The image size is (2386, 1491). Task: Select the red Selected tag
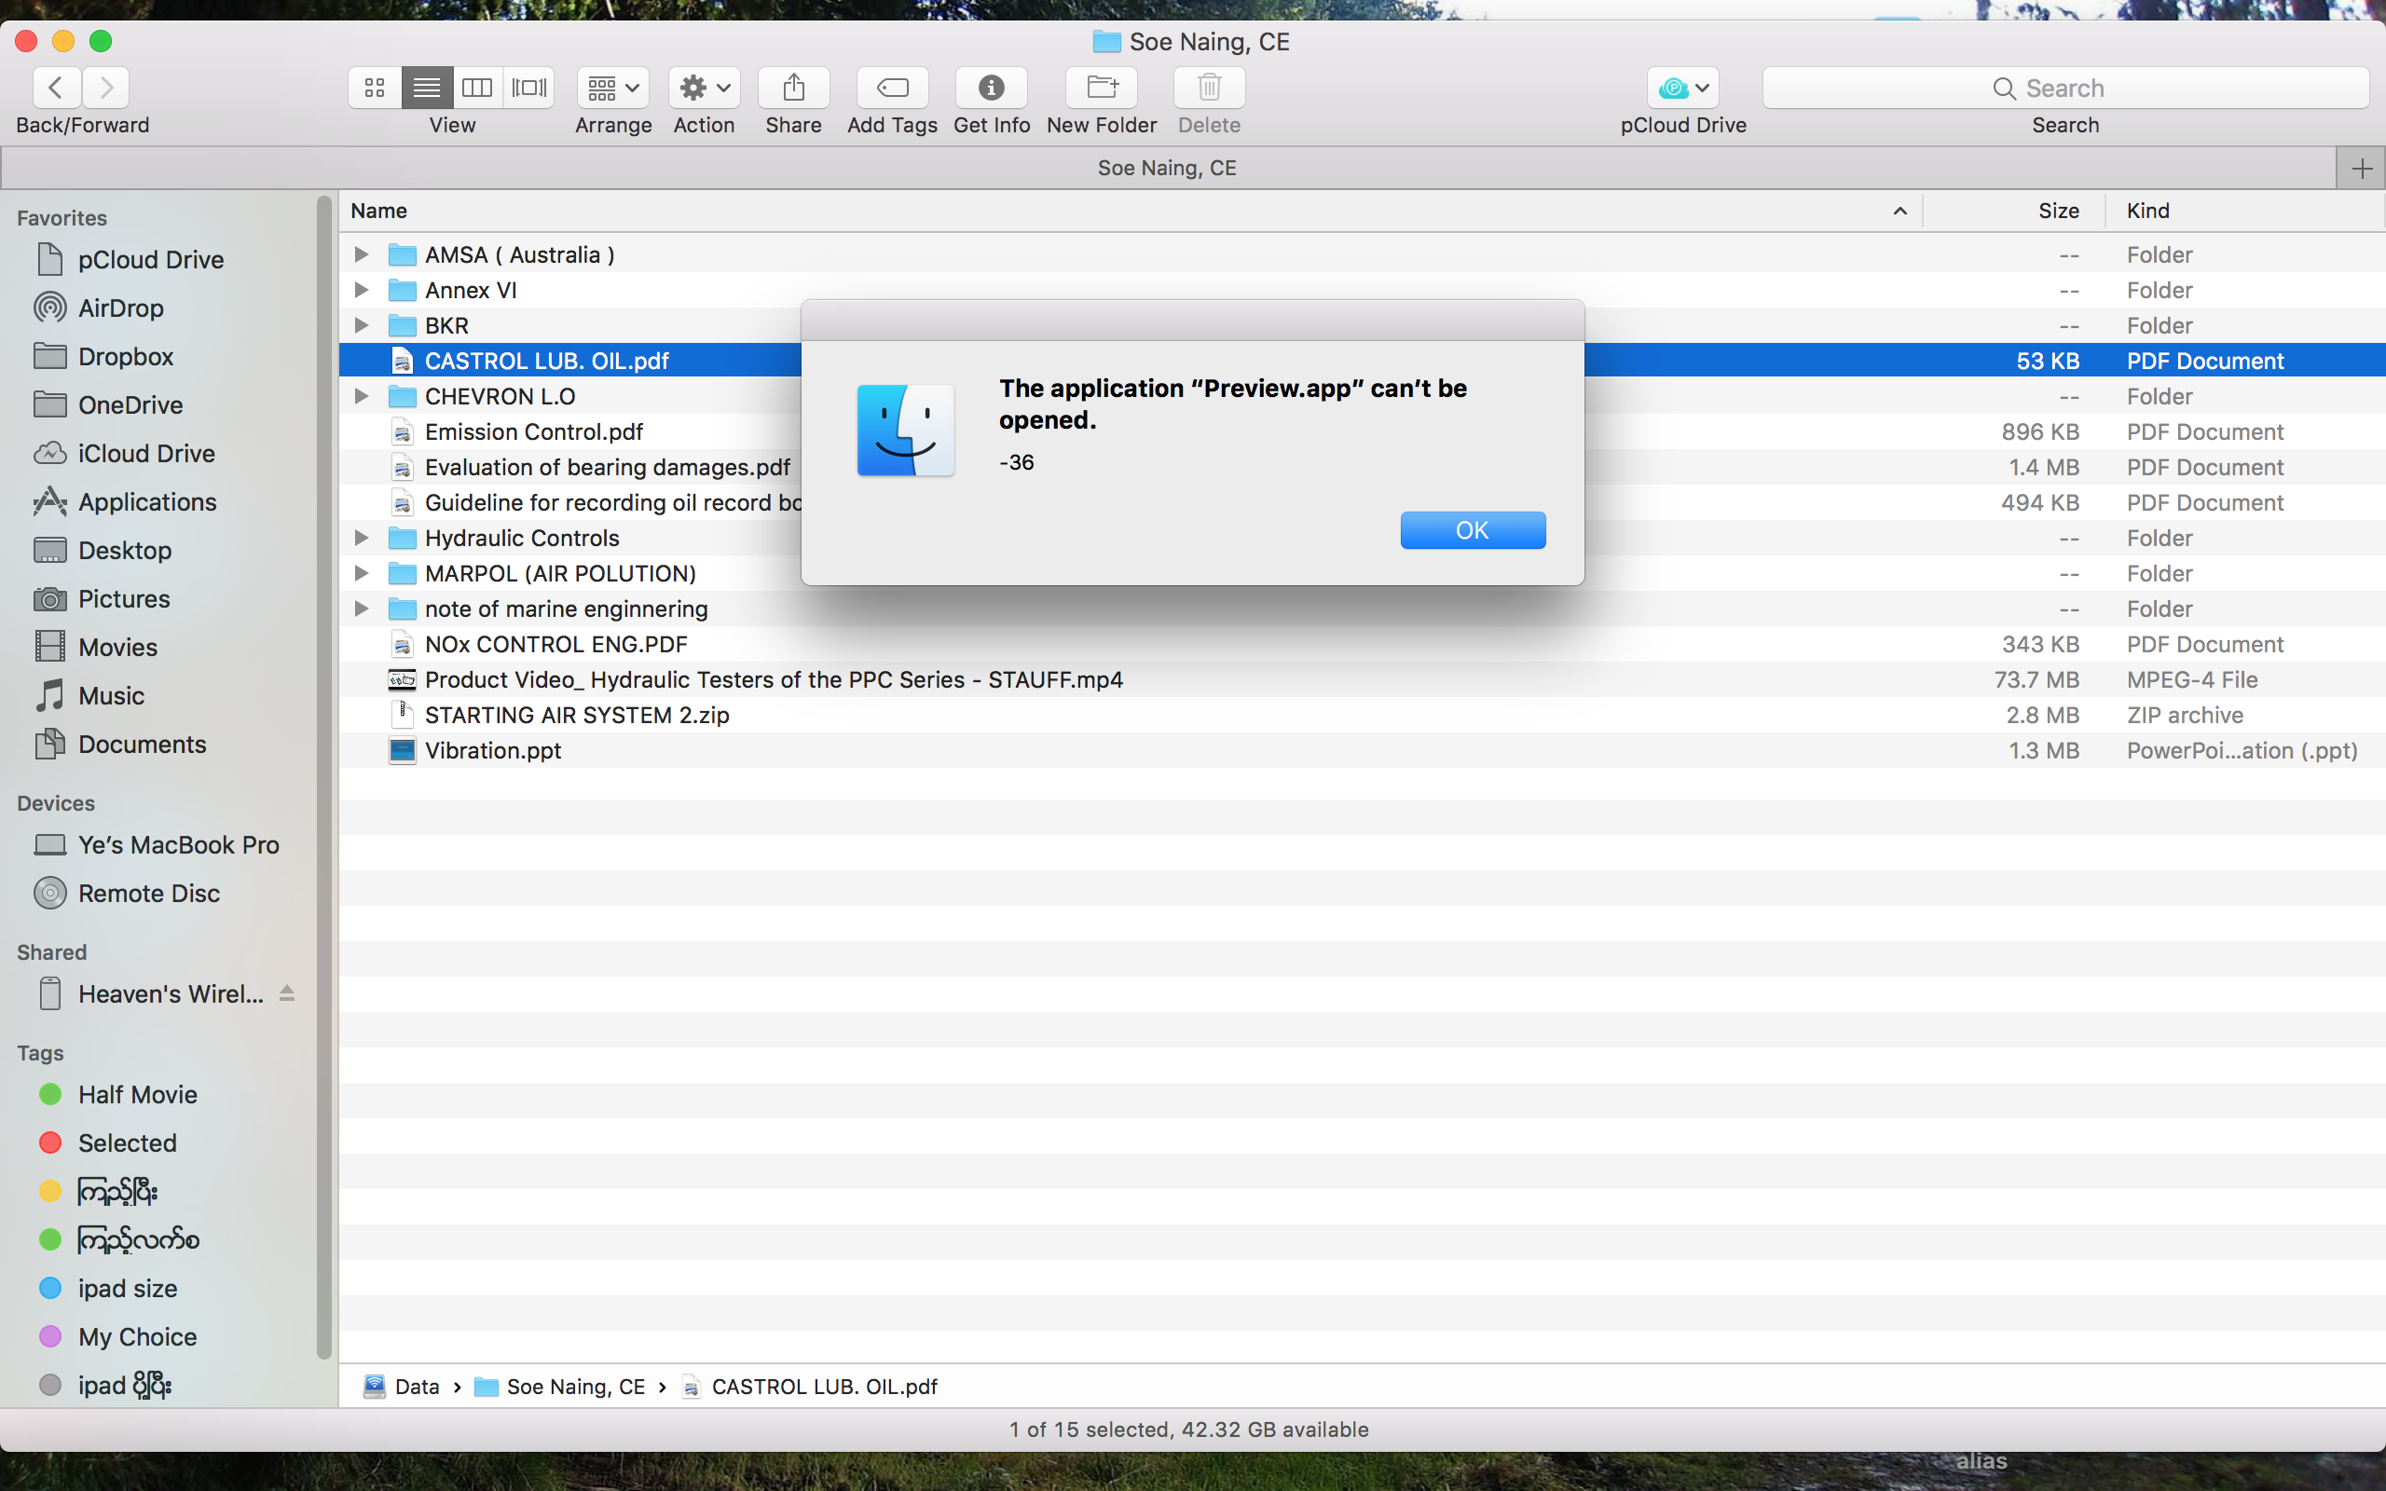tap(127, 1142)
